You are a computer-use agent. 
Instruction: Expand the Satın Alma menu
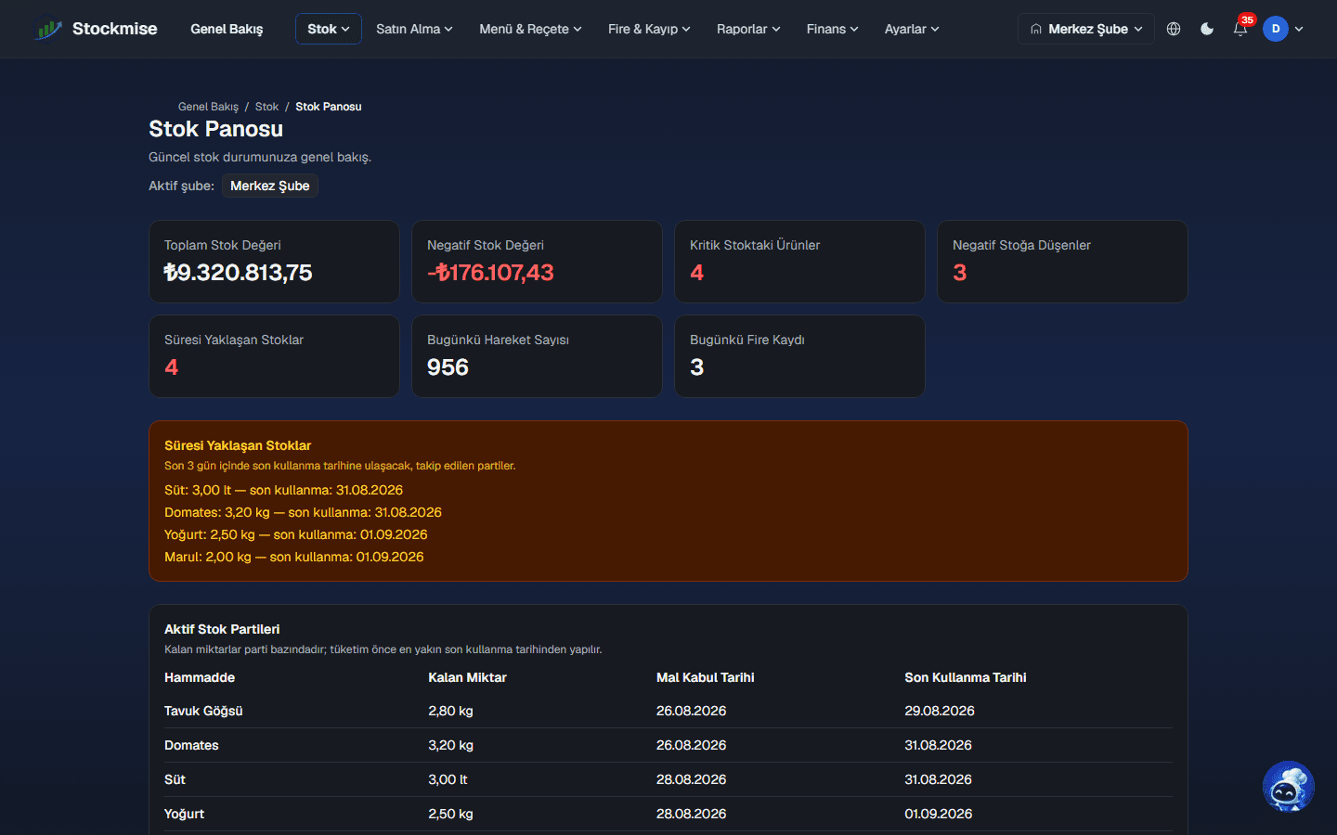414,29
